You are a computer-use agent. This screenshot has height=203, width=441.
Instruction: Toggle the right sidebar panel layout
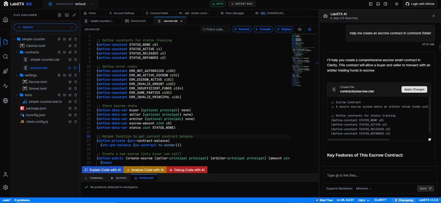(385, 4)
